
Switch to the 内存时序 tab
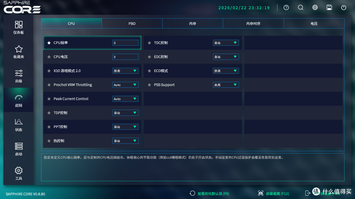tap(253, 24)
